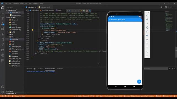The image size is (177, 99).
Task: Click the emulator power button
Action: [x=147, y=15]
